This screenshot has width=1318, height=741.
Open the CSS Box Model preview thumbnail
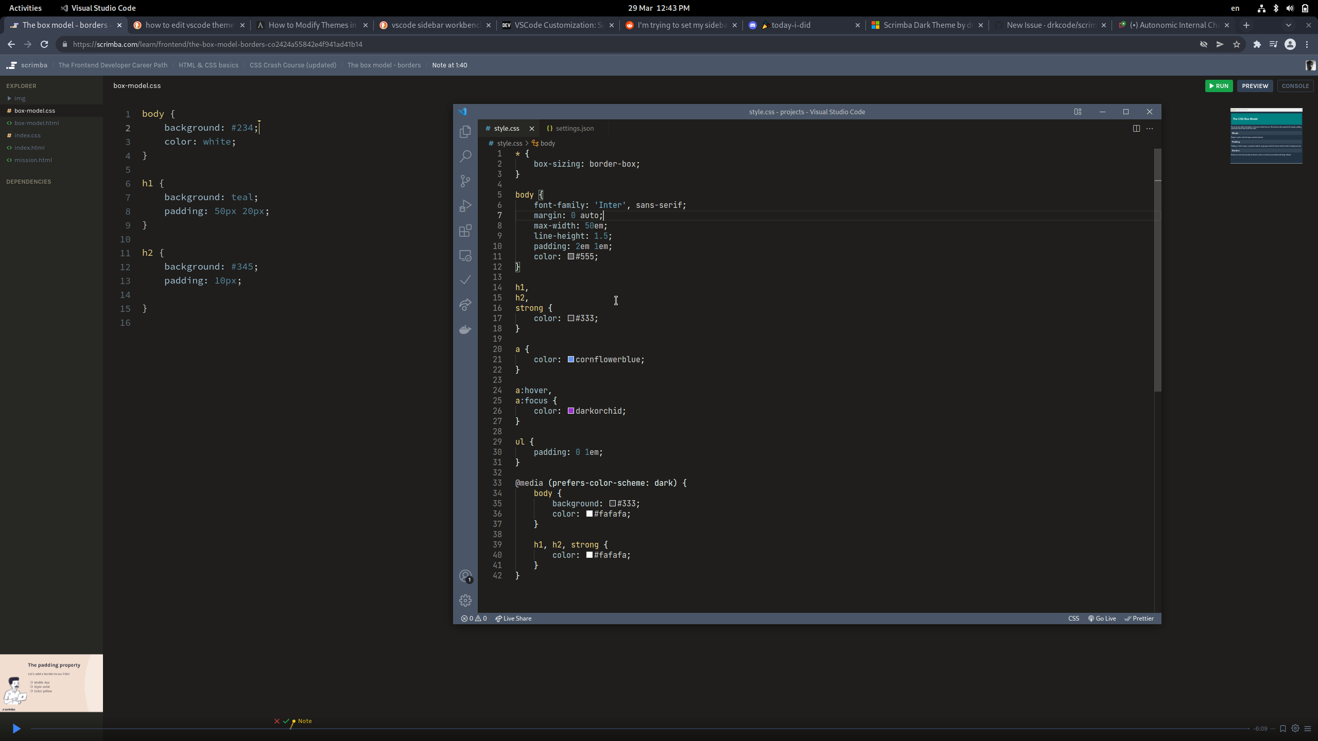pos(1266,135)
